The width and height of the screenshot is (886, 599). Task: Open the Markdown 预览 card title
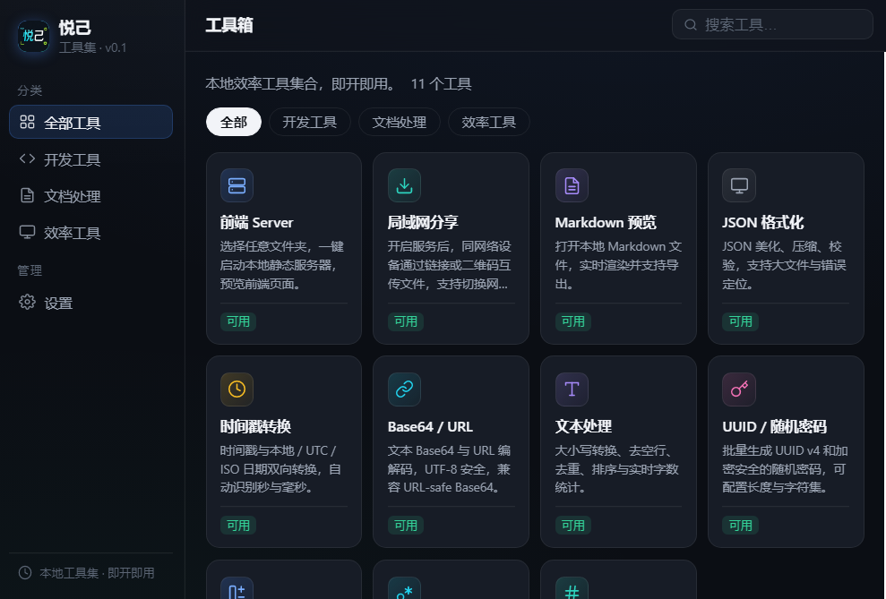tap(606, 222)
